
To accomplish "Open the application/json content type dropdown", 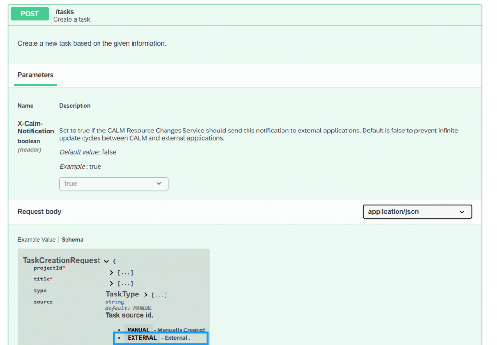I will pyautogui.click(x=417, y=212).
